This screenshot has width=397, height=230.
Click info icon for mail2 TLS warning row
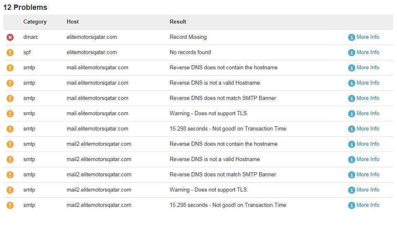[x=352, y=190]
